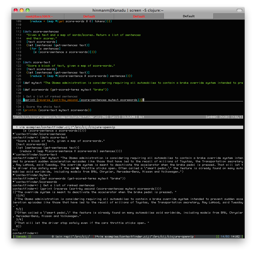This screenshot has height=254, width=256.
Task: Click the 14/03 date in status bar
Action: (x=225, y=237)
